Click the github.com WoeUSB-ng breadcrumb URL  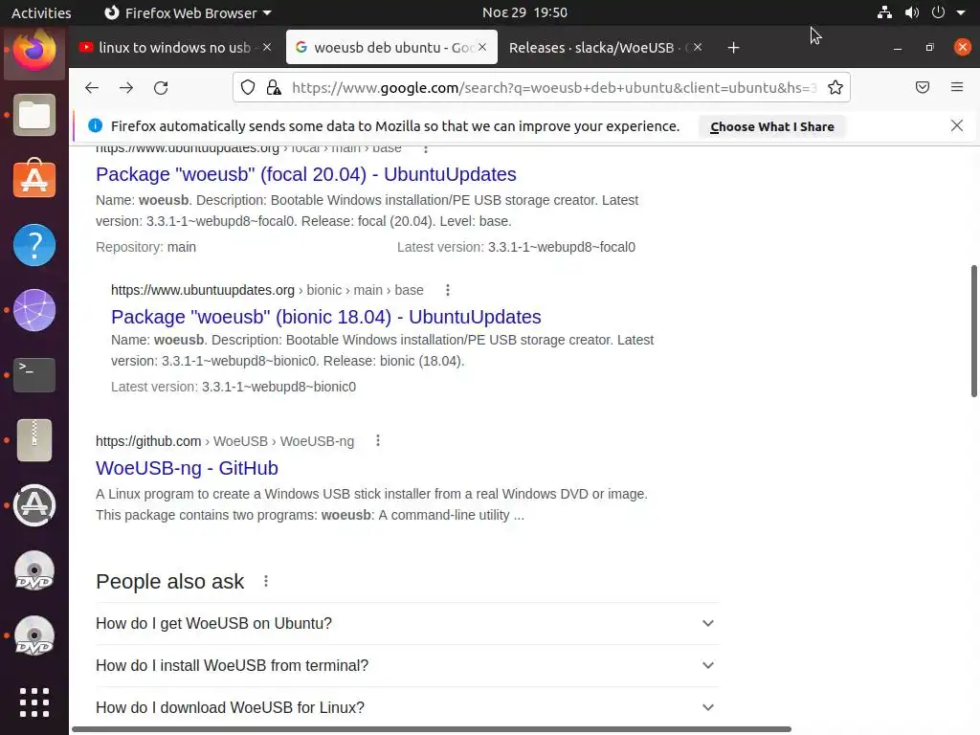click(x=224, y=441)
